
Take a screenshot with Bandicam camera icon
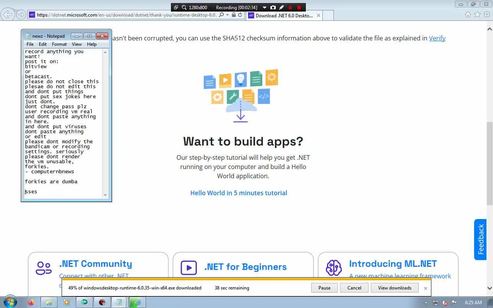pos(273,7)
